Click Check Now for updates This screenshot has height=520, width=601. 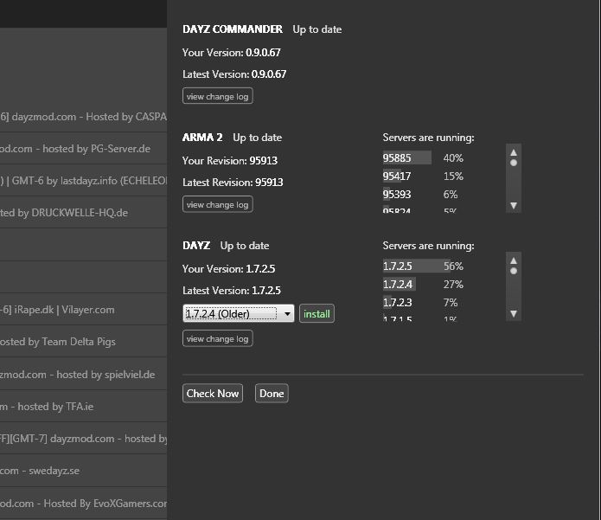(x=213, y=394)
